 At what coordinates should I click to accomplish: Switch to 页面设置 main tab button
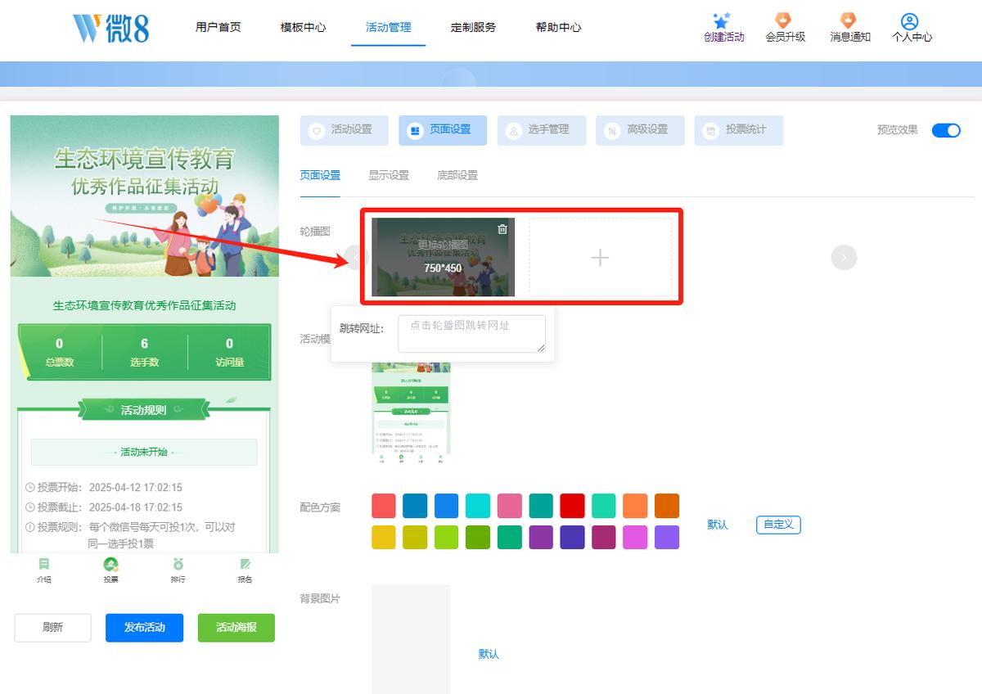(x=443, y=130)
